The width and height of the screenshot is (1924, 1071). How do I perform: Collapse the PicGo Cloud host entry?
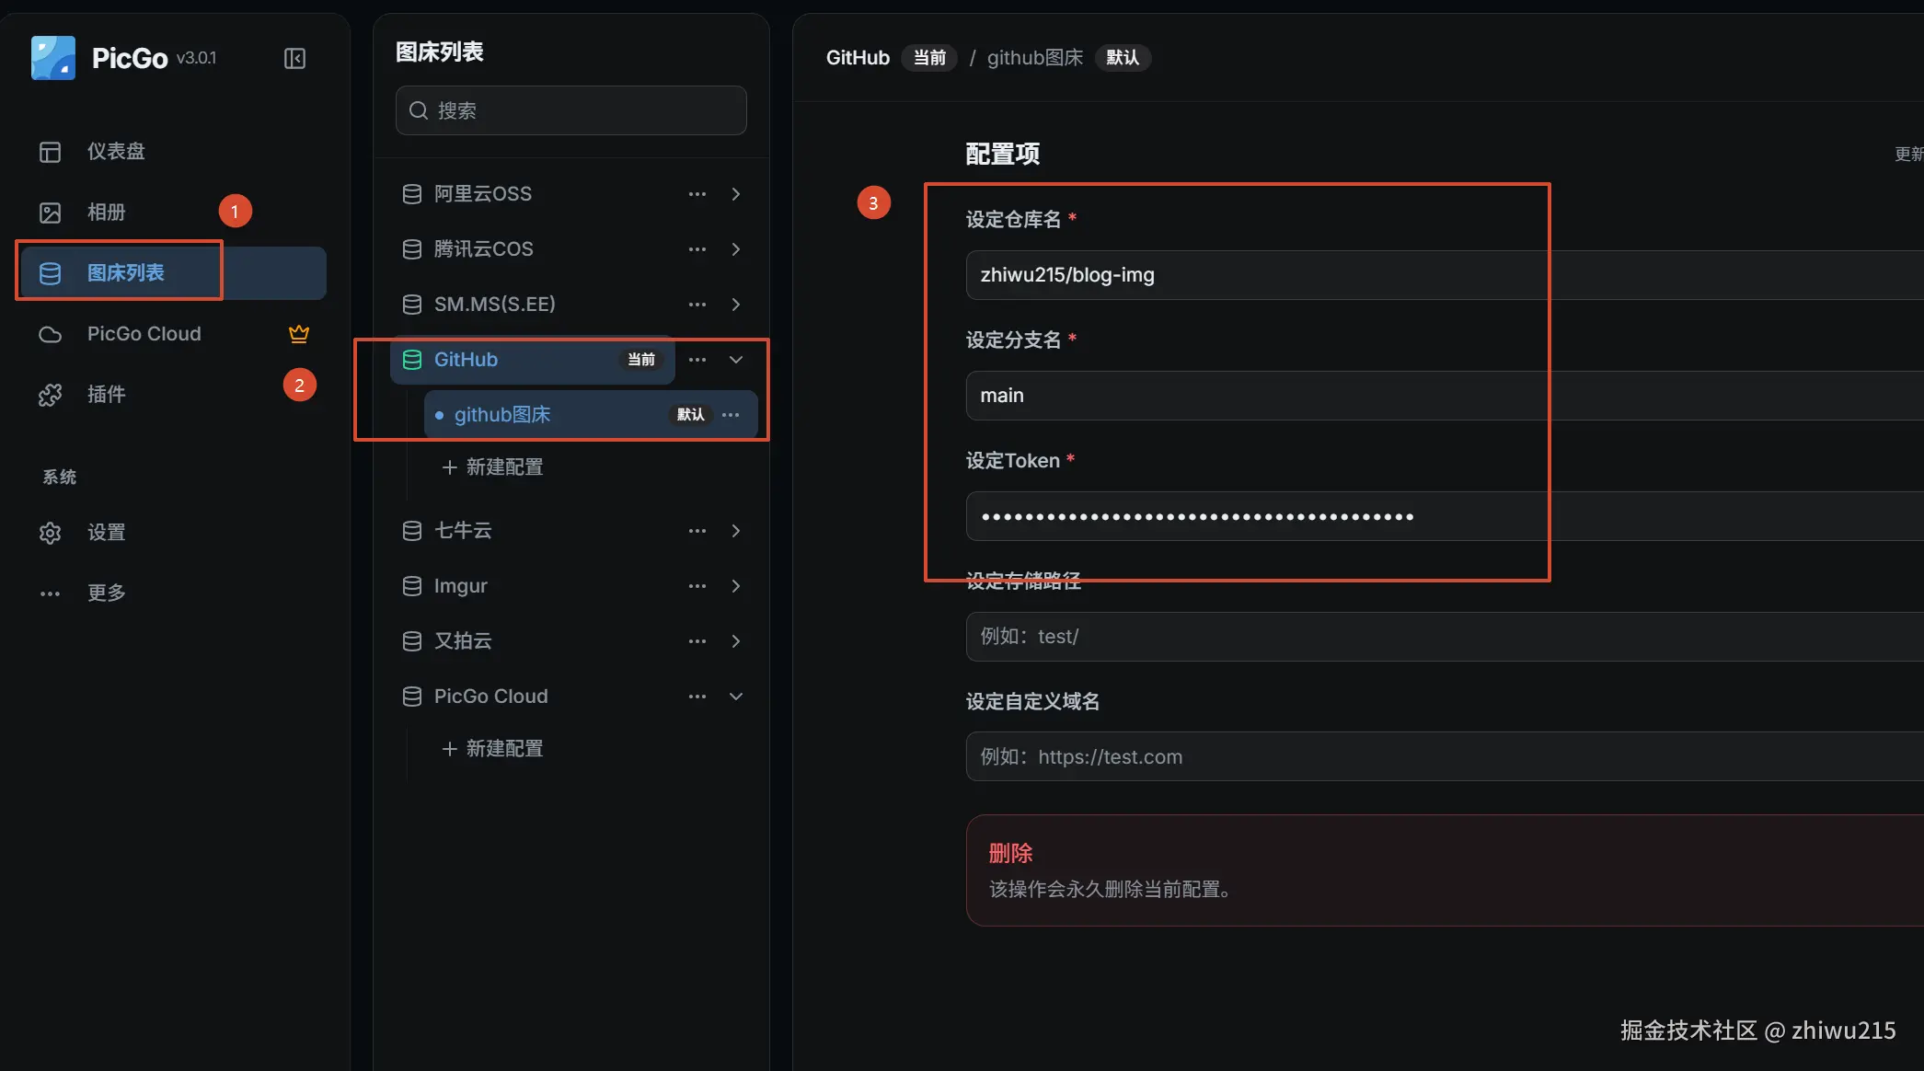[736, 697]
